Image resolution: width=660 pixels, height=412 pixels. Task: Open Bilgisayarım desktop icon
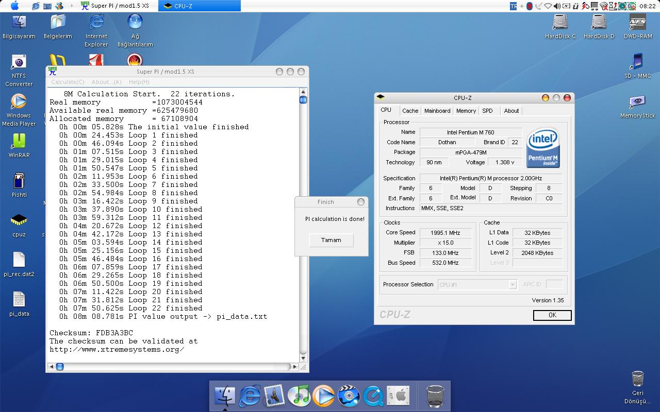pos(19,27)
